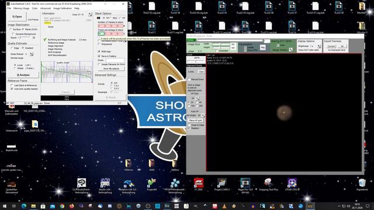The width and height of the screenshot is (374, 210).
Task: Click the 2) Analyse button
Action: [23, 75]
